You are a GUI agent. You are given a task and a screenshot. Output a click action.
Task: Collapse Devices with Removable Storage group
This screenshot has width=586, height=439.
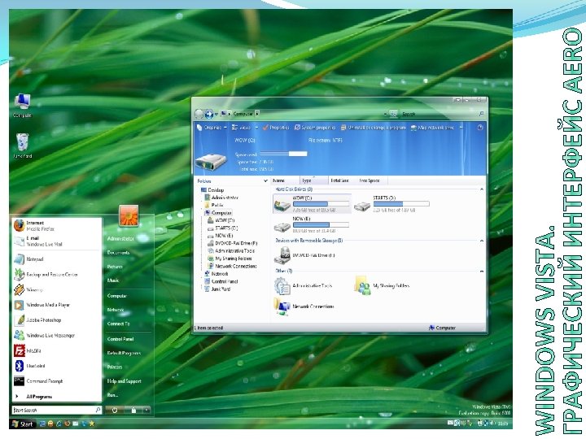coord(481,241)
